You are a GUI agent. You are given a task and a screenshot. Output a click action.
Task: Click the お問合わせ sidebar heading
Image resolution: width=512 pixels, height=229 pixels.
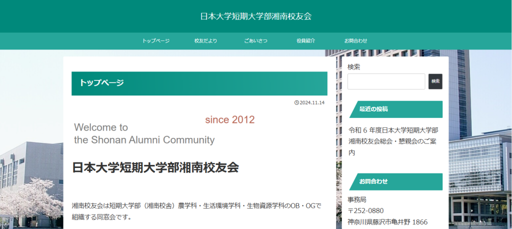pyautogui.click(x=396, y=181)
